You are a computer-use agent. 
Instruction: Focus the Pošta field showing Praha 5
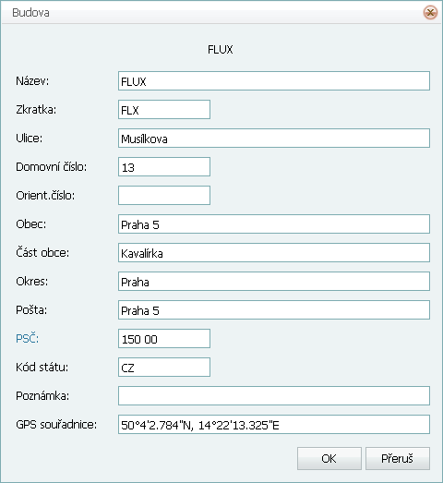274,310
